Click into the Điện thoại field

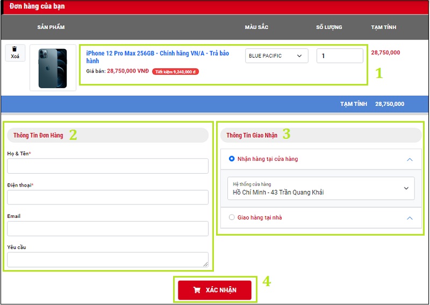(107, 197)
